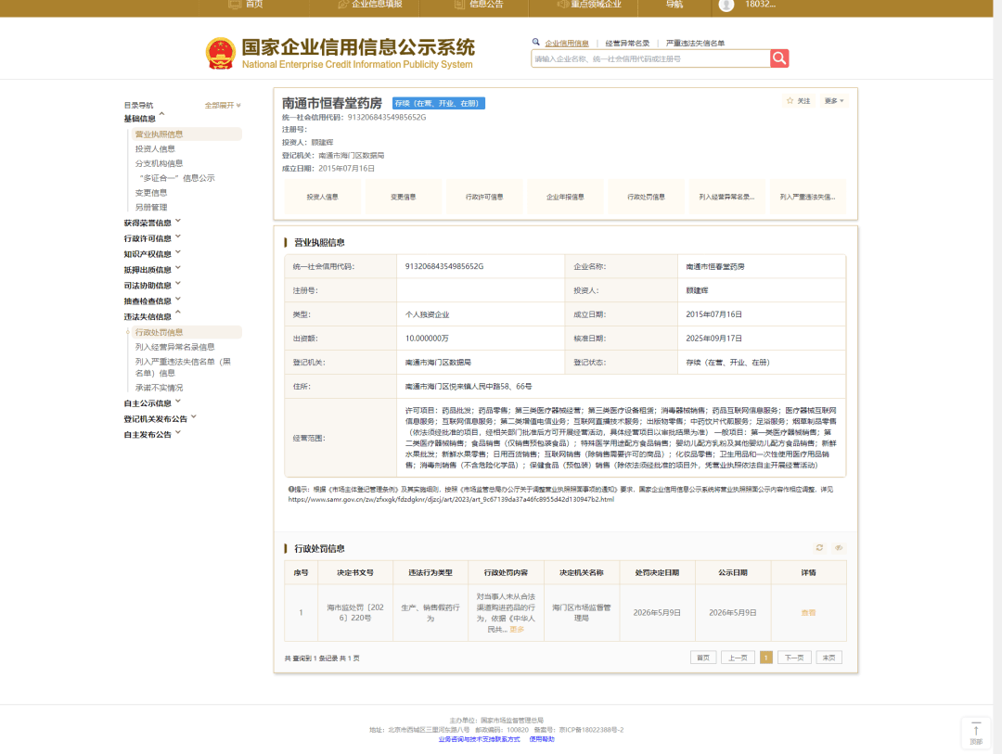This screenshot has width=1002, height=754.
Task: Click the 投资人信息 card button
Action: pos(322,197)
